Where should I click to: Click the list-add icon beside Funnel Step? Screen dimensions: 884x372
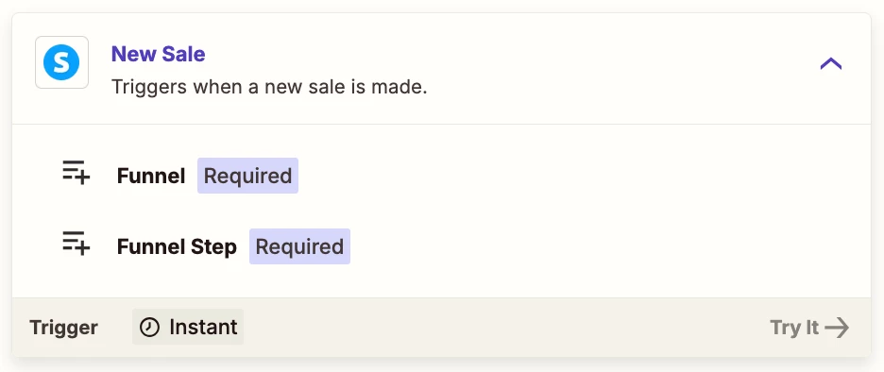[x=76, y=244]
